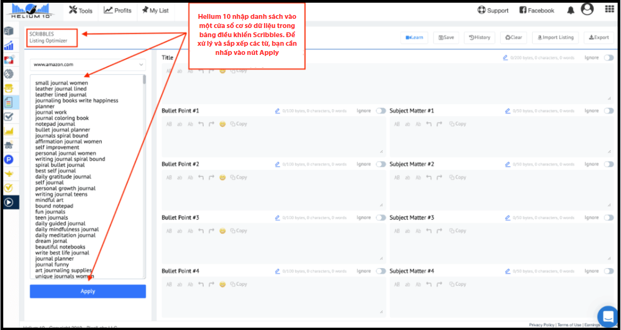Select the Scribbles document icon in left sidebar
This screenshot has width=621, height=330.
(9, 102)
